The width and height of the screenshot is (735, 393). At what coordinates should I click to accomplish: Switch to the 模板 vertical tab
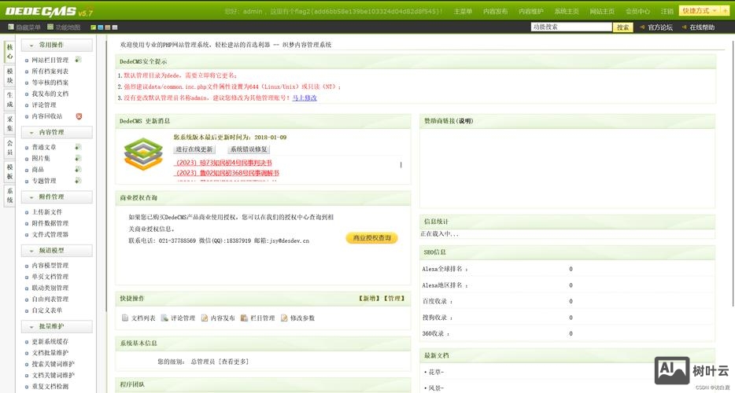tap(10, 171)
